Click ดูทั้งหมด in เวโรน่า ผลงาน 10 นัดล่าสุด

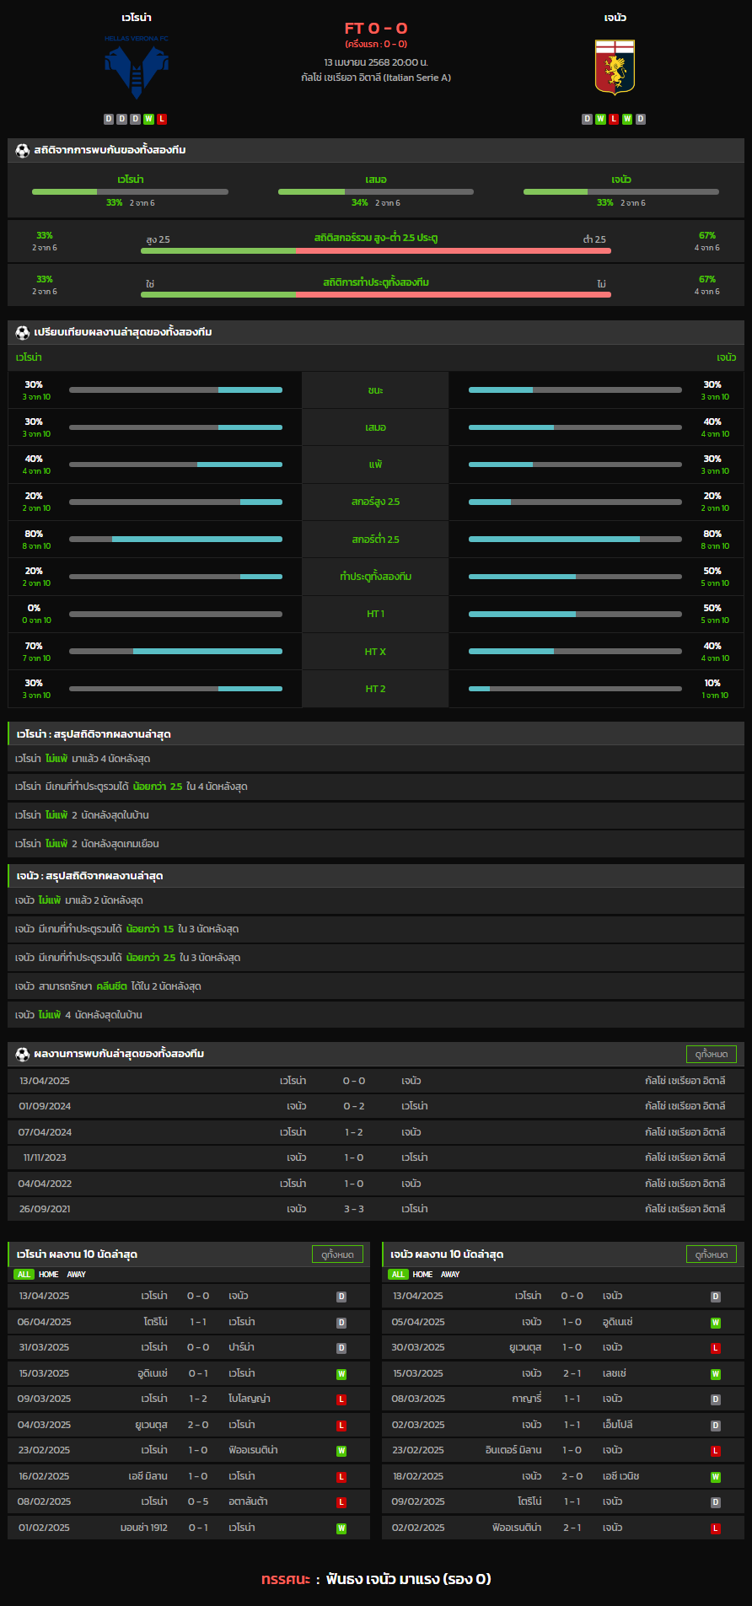tap(337, 1254)
